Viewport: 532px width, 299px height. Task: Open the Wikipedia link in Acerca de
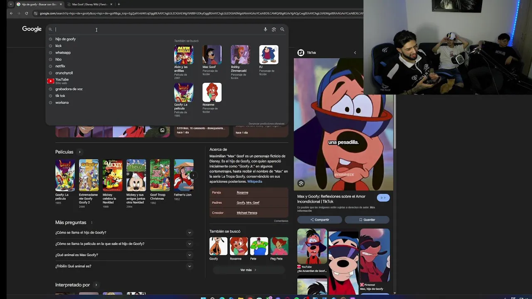(x=255, y=181)
